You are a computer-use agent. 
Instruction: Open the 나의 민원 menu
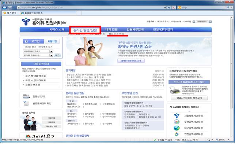click(111, 29)
